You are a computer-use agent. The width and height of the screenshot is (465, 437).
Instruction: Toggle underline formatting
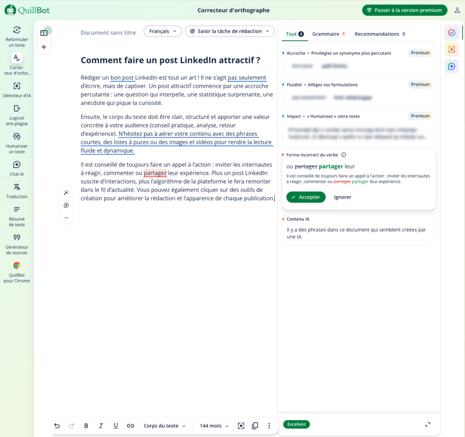[x=115, y=426]
